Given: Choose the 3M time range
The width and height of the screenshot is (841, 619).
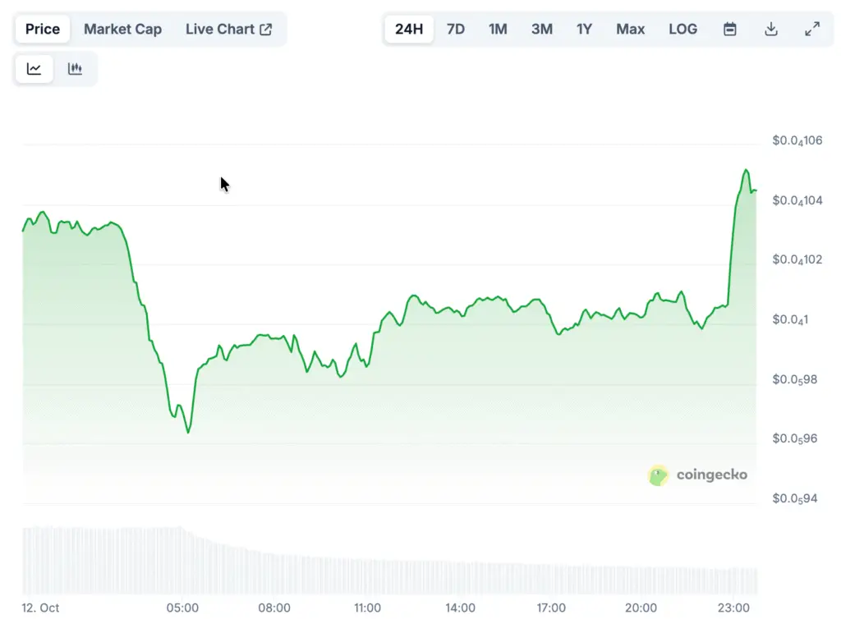Looking at the screenshot, I should pos(541,30).
